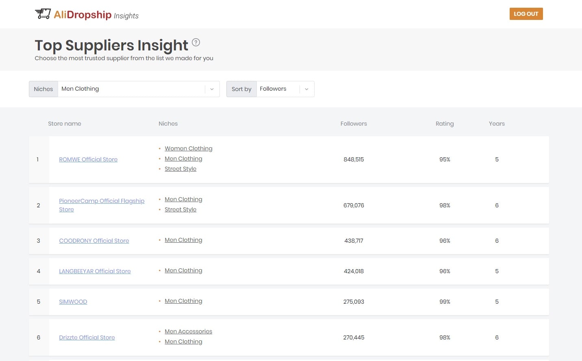Click Men Accessories niche under Drizzte
582x361 pixels.
point(188,331)
